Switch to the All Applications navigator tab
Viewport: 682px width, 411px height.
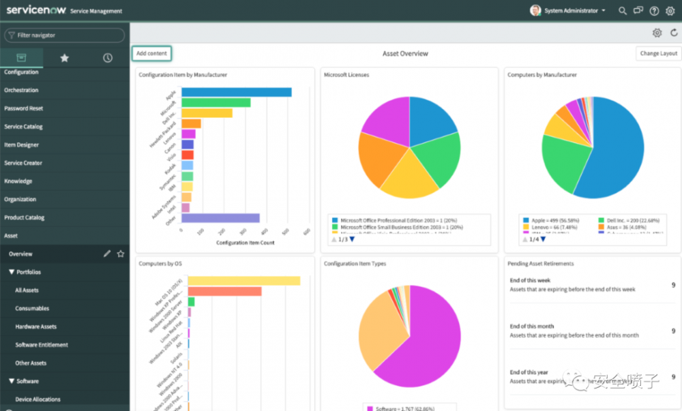click(x=21, y=58)
